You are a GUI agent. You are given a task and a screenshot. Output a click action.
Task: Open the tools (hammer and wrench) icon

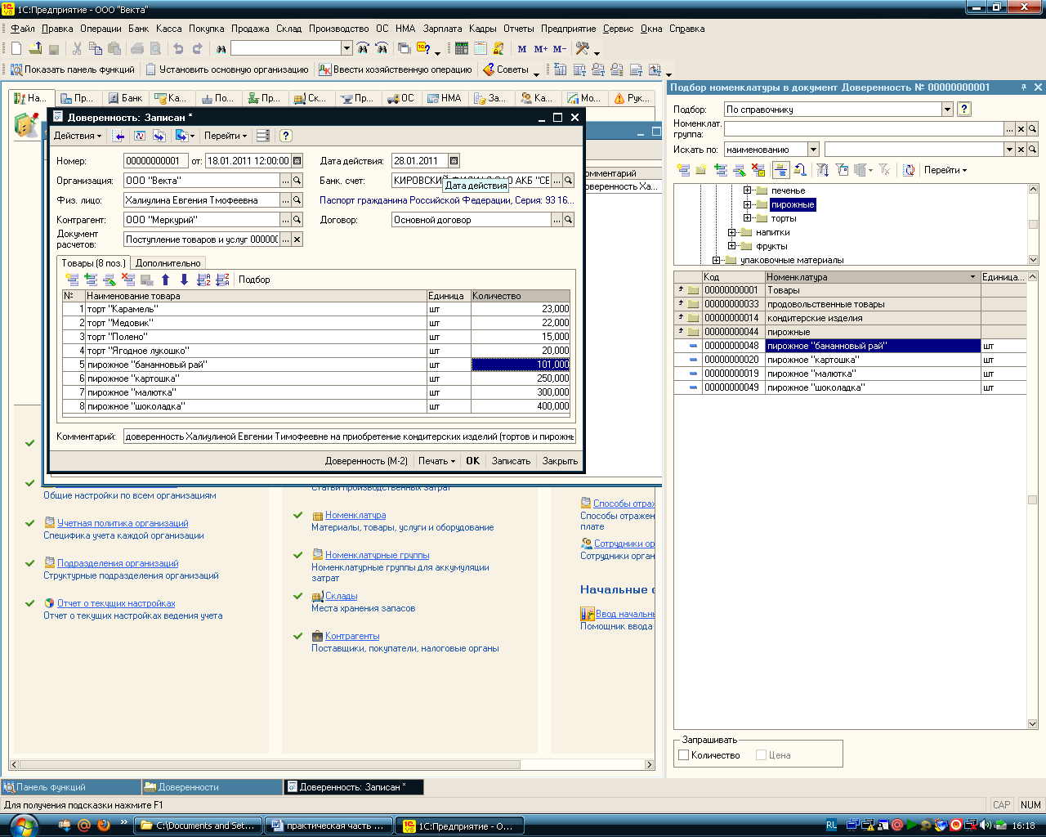tap(583, 49)
